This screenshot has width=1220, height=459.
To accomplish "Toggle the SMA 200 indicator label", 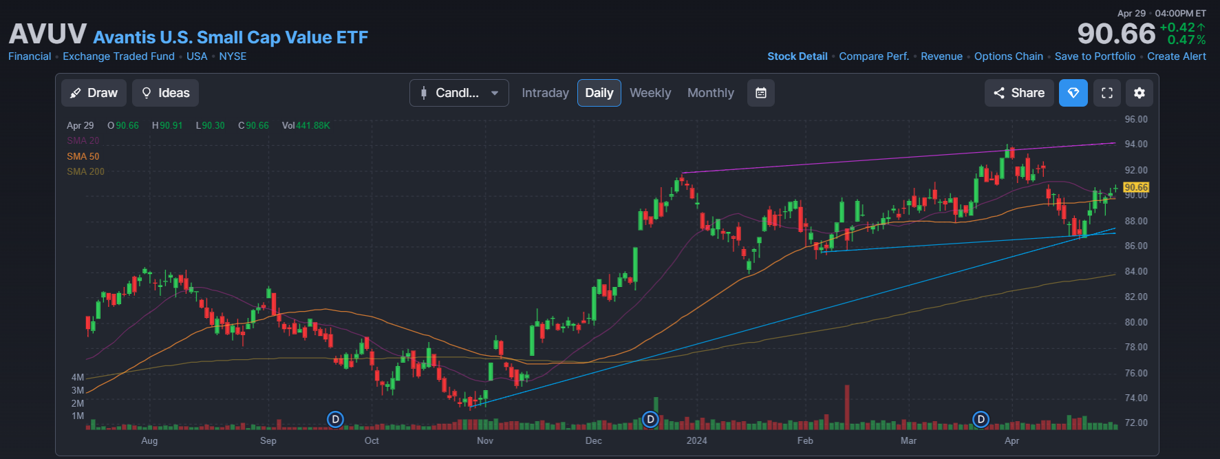I will pyautogui.click(x=85, y=171).
